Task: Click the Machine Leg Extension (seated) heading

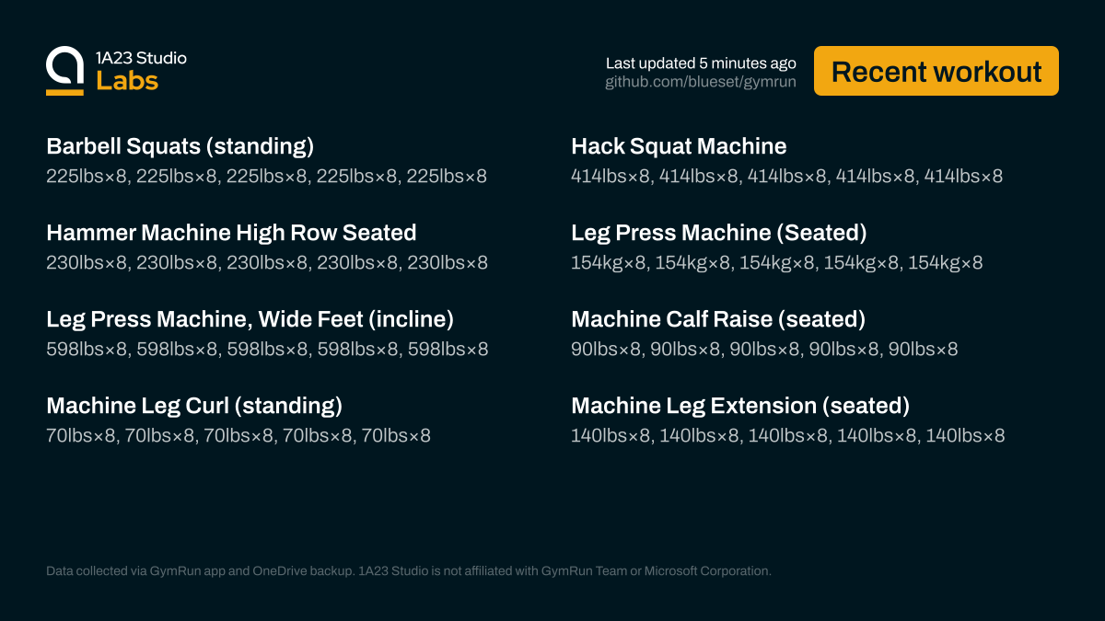Action: coord(740,406)
